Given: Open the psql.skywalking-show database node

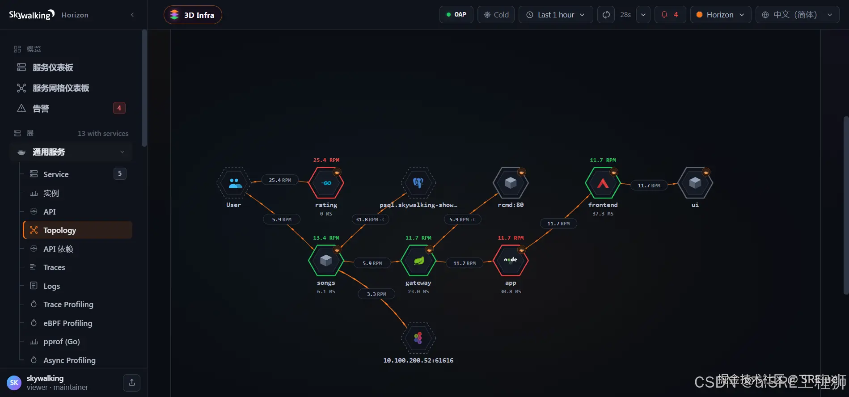Looking at the screenshot, I should pyautogui.click(x=418, y=183).
